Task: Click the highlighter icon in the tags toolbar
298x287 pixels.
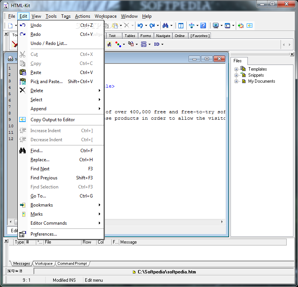Action: tap(109, 44)
